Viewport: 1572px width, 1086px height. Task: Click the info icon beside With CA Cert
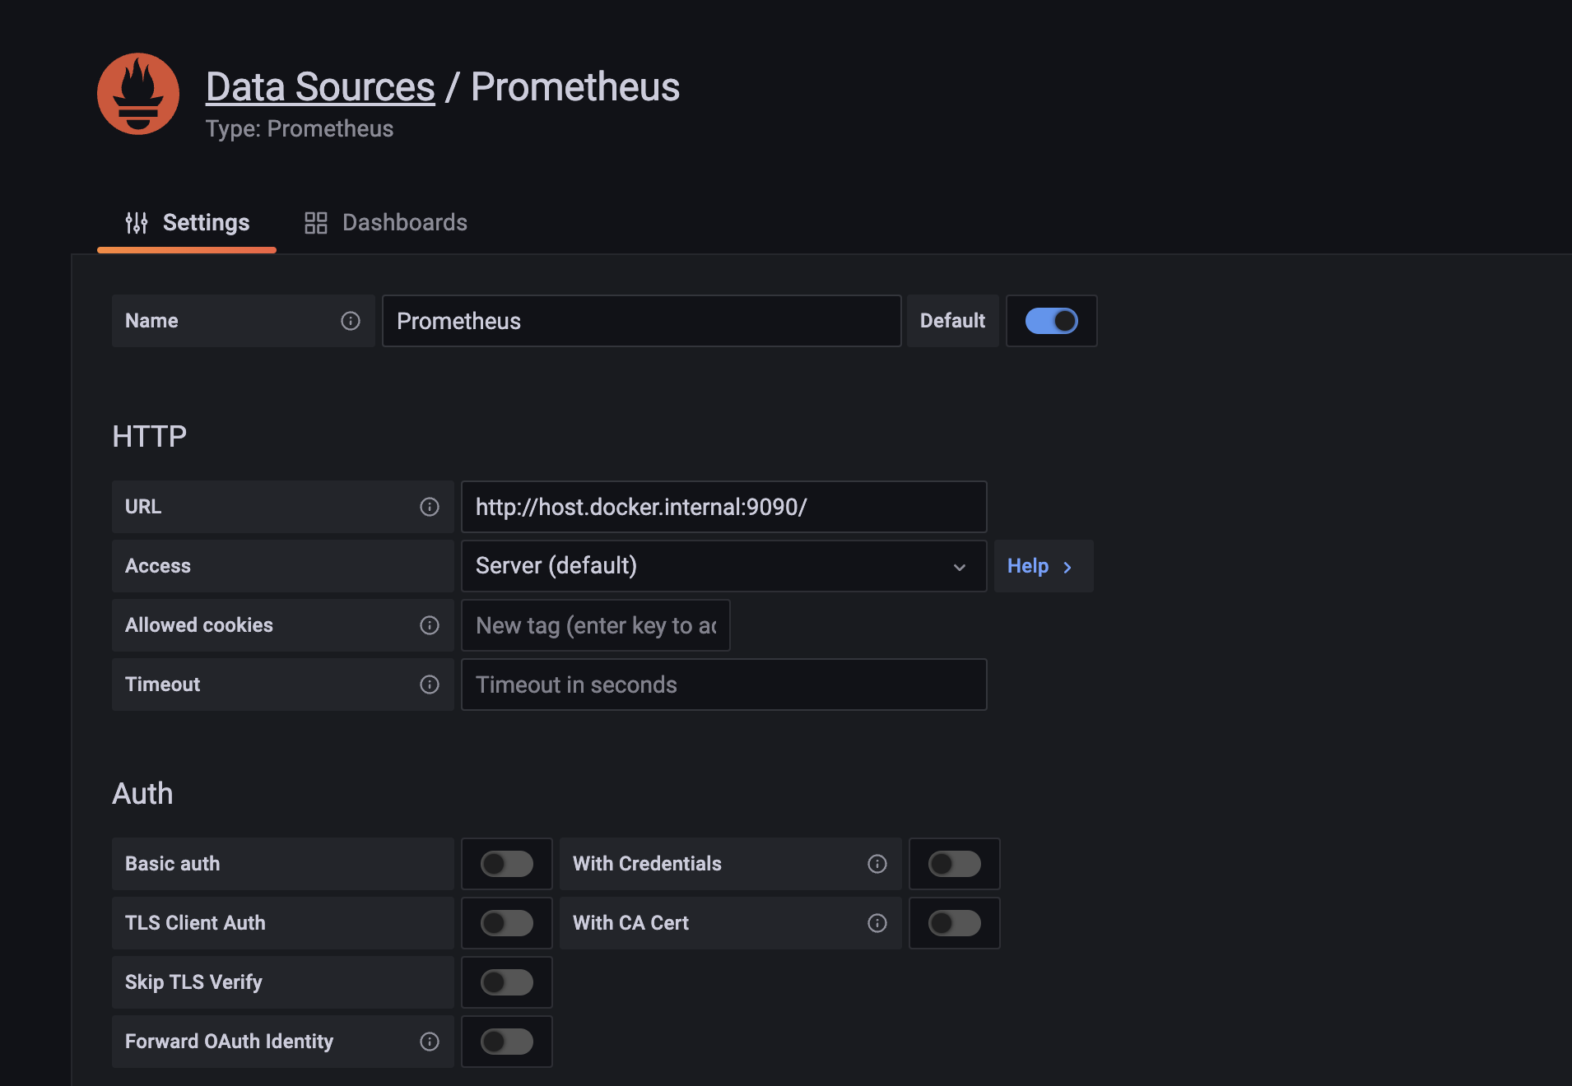click(x=877, y=923)
